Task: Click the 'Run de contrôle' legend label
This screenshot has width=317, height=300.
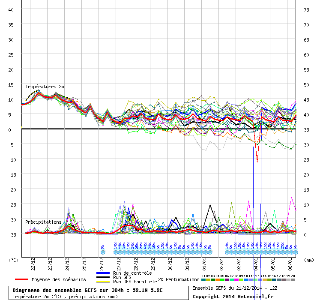Action: click(x=132, y=273)
